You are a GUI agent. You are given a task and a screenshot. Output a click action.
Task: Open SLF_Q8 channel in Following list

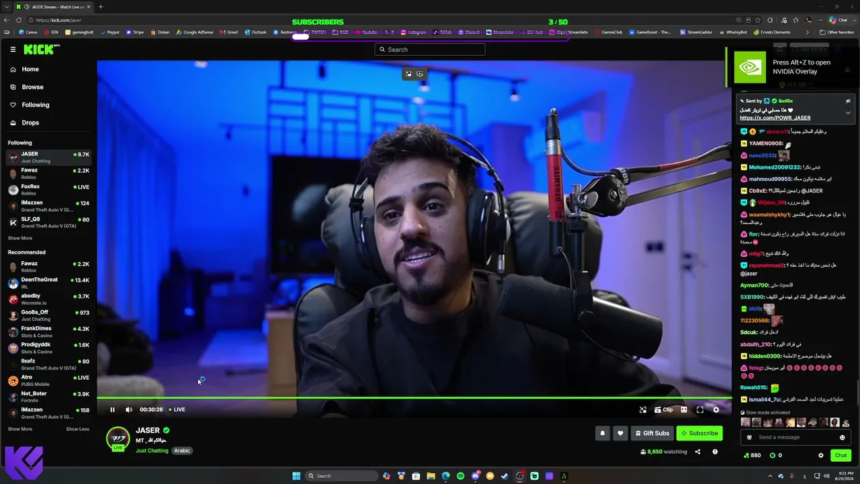[48, 223]
